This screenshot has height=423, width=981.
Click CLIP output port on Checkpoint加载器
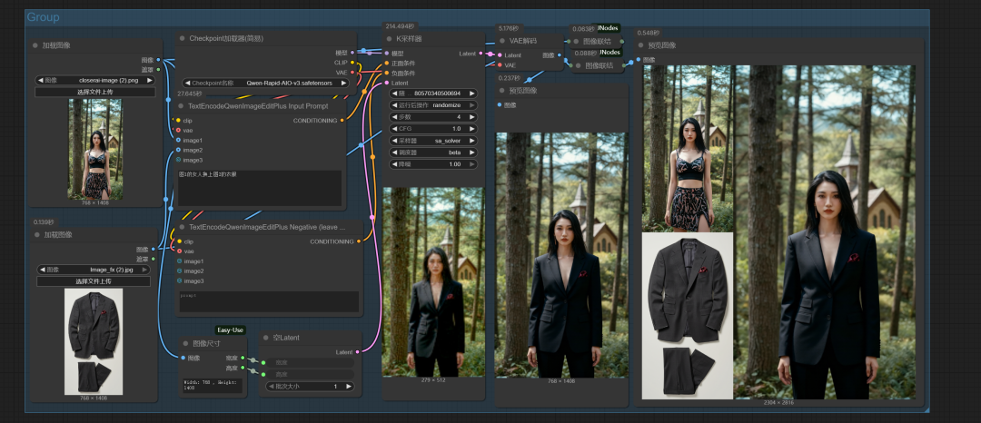click(352, 63)
